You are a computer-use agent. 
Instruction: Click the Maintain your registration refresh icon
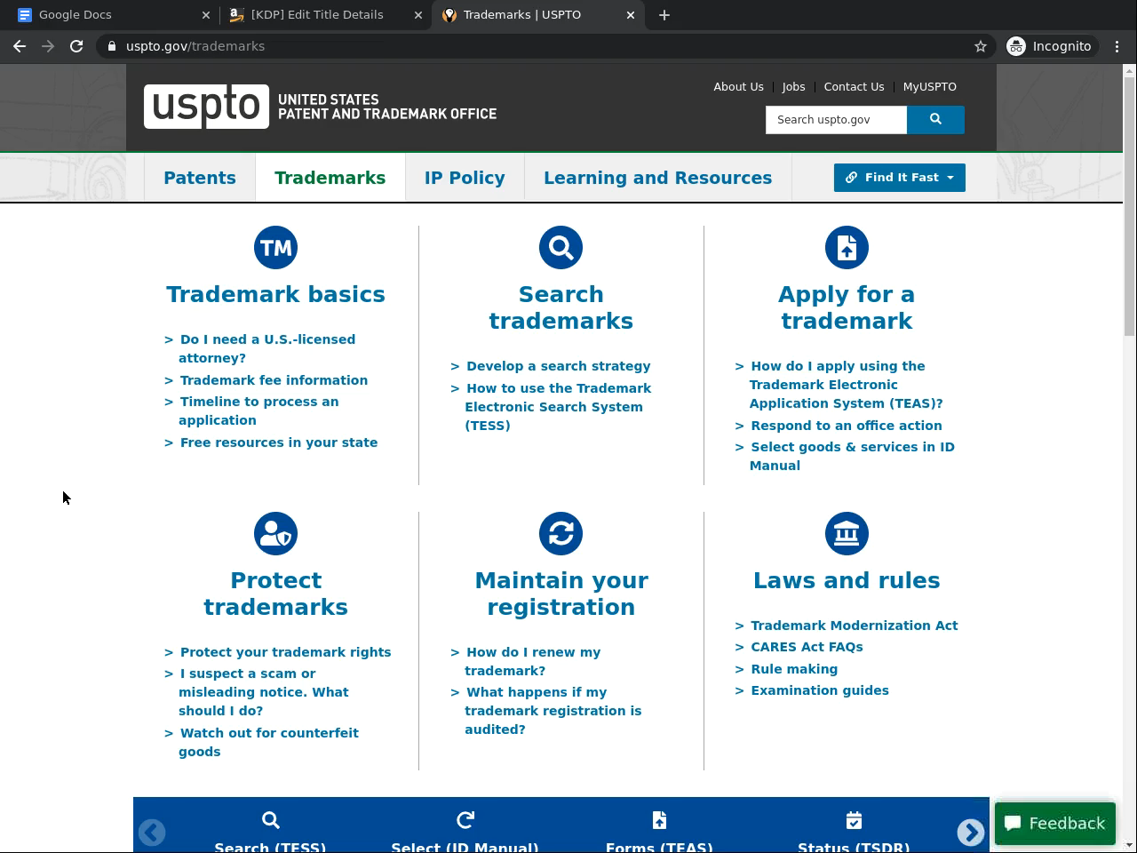[561, 534]
